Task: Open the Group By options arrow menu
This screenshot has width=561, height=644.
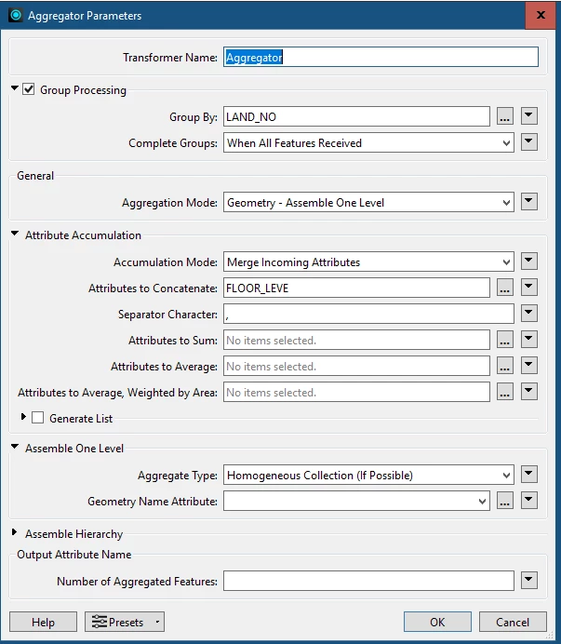Action: point(529,115)
